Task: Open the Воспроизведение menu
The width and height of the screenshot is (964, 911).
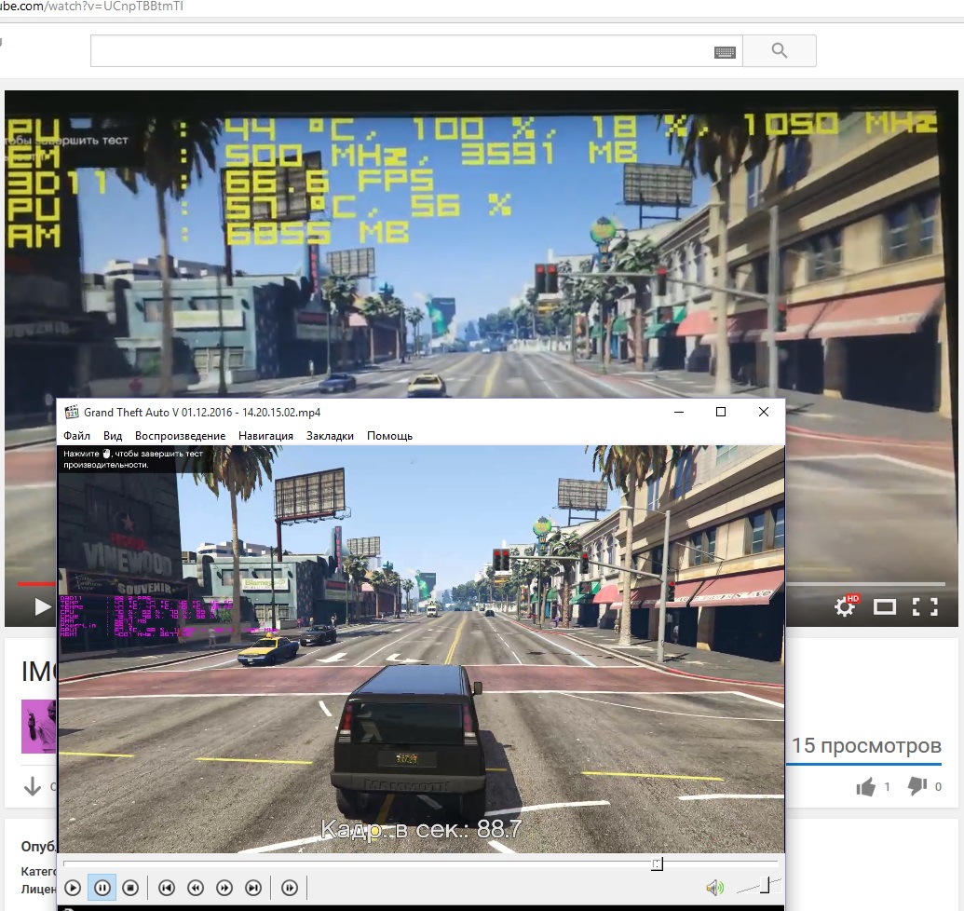Action: click(180, 436)
